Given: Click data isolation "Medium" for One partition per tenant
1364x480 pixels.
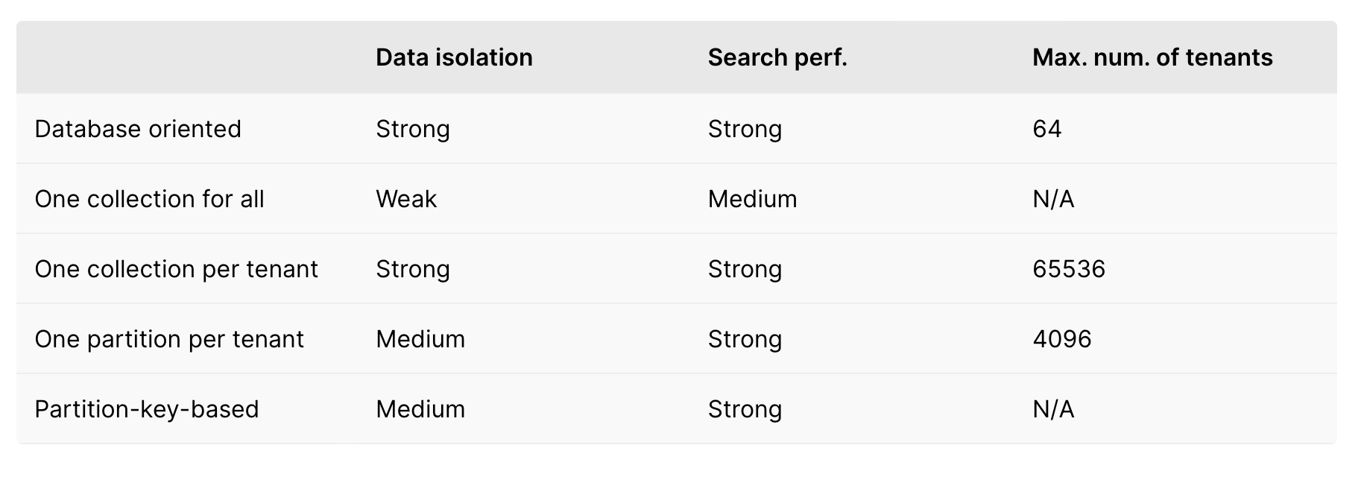Looking at the screenshot, I should [x=420, y=339].
